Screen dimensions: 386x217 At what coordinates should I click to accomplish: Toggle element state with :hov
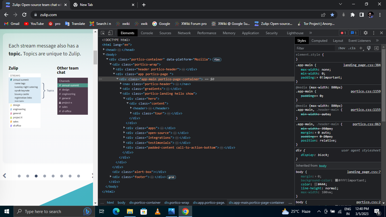tap(342, 48)
